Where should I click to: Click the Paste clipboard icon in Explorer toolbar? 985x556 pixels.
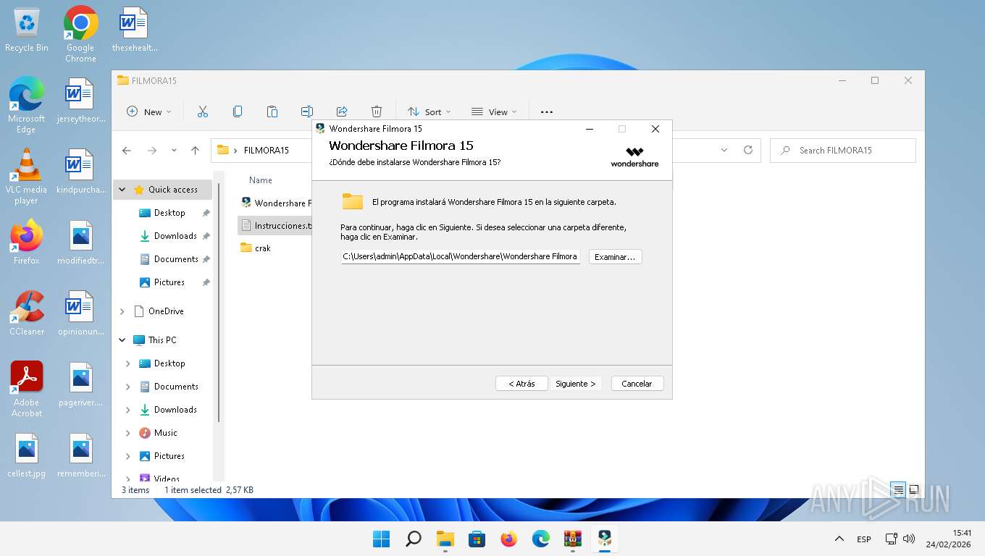pyautogui.click(x=272, y=111)
